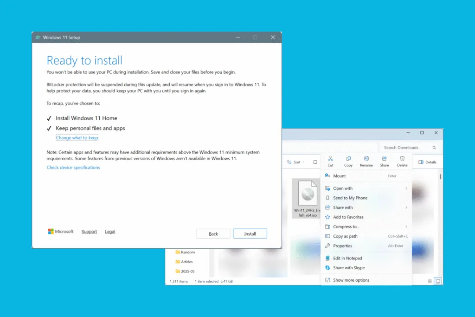Select Edit in Notepad
475x317 pixels.
click(x=366, y=258)
